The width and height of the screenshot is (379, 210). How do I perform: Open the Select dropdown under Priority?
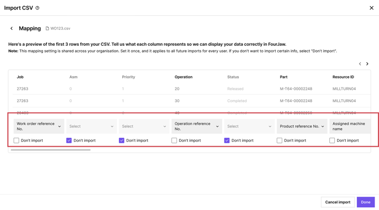[144, 126]
